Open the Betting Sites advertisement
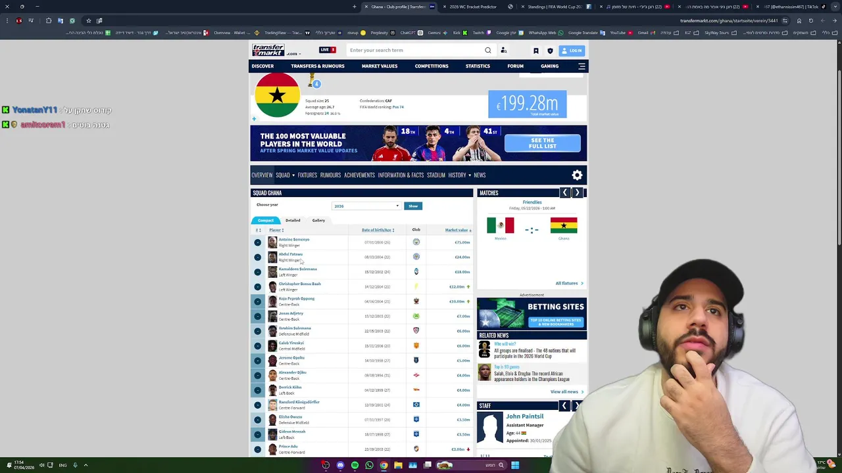The width and height of the screenshot is (842, 473). click(532, 314)
